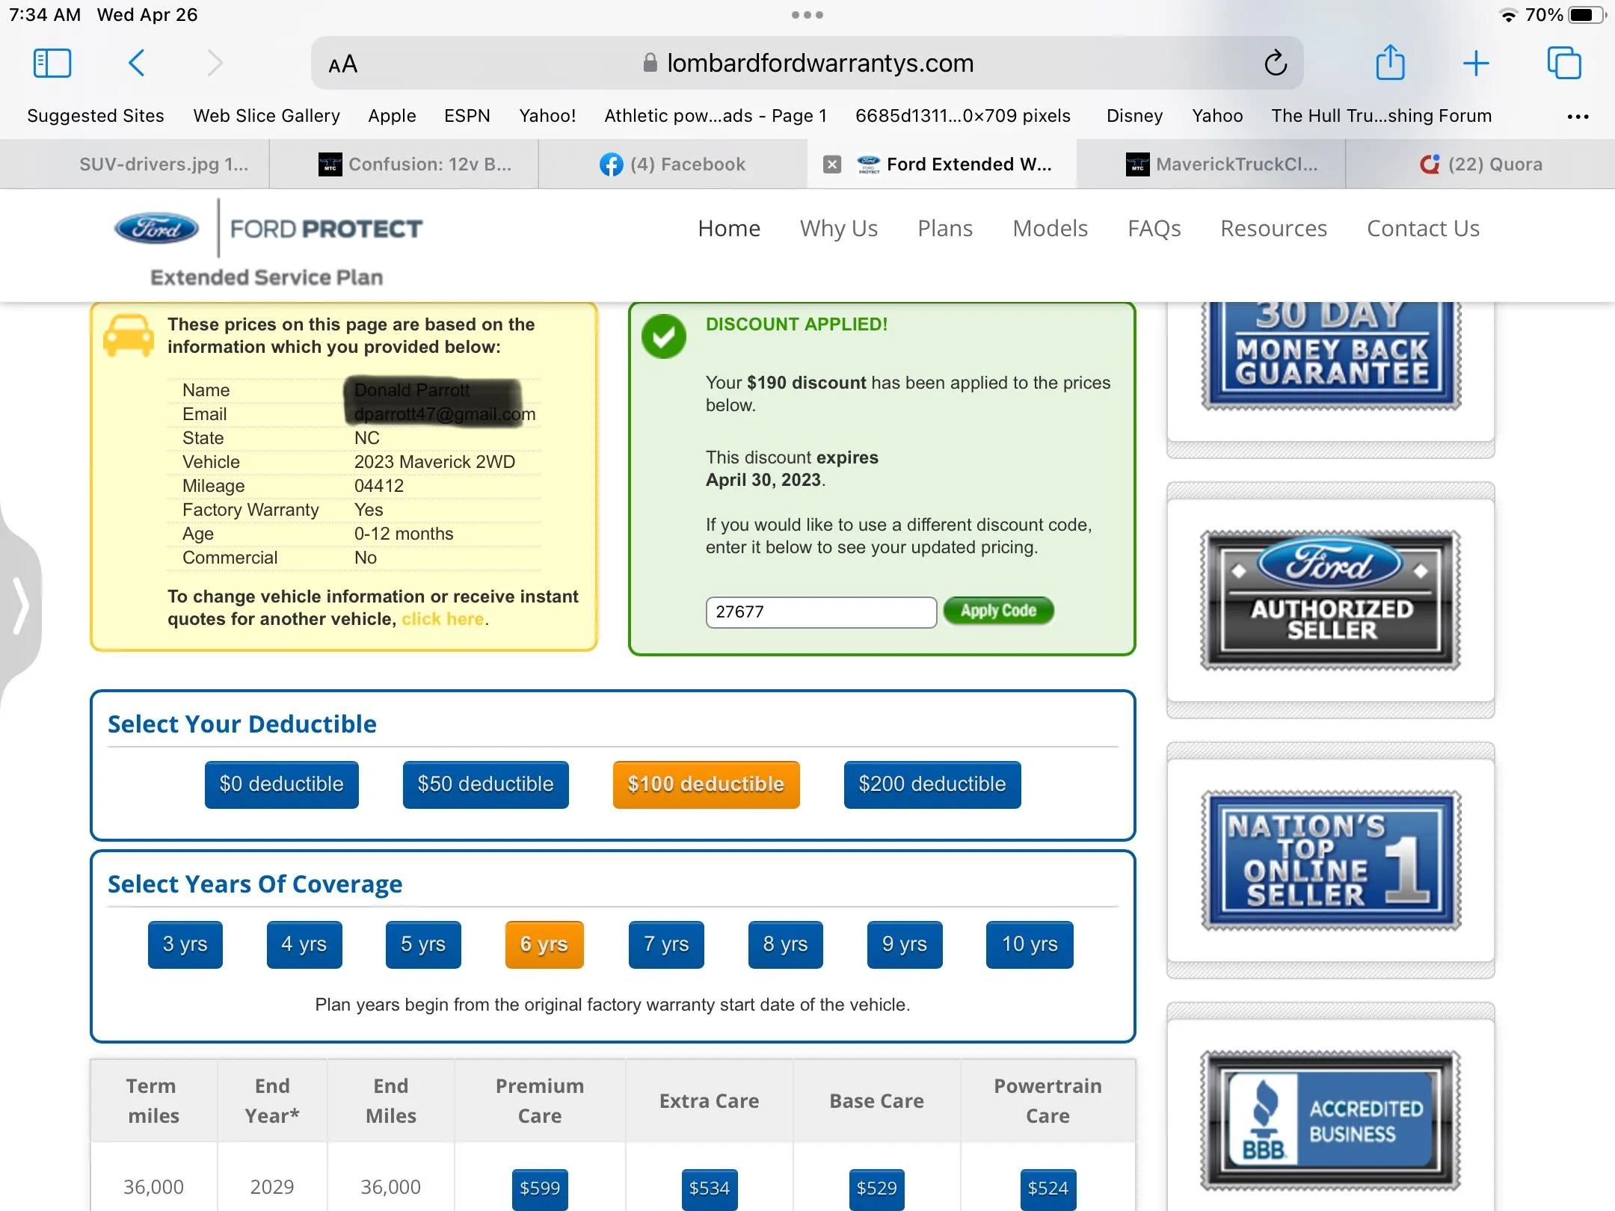Open the Plans menu item
The image size is (1615, 1211).
tap(945, 229)
